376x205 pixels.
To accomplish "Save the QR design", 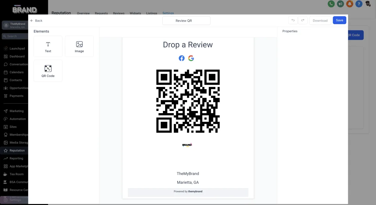I will coord(339,20).
